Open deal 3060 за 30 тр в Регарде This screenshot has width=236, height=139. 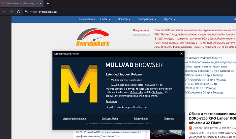(x=201, y=88)
